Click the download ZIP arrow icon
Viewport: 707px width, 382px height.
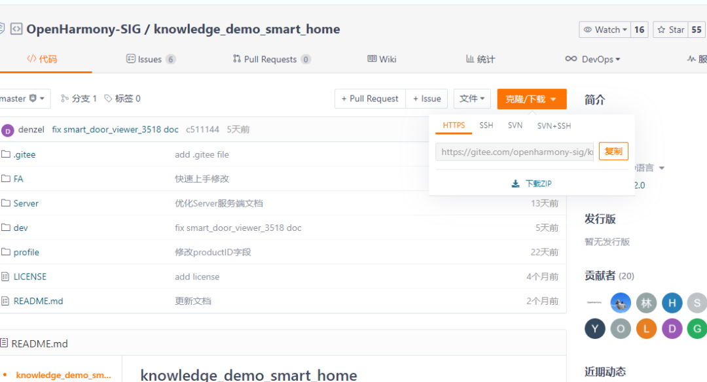point(515,184)
